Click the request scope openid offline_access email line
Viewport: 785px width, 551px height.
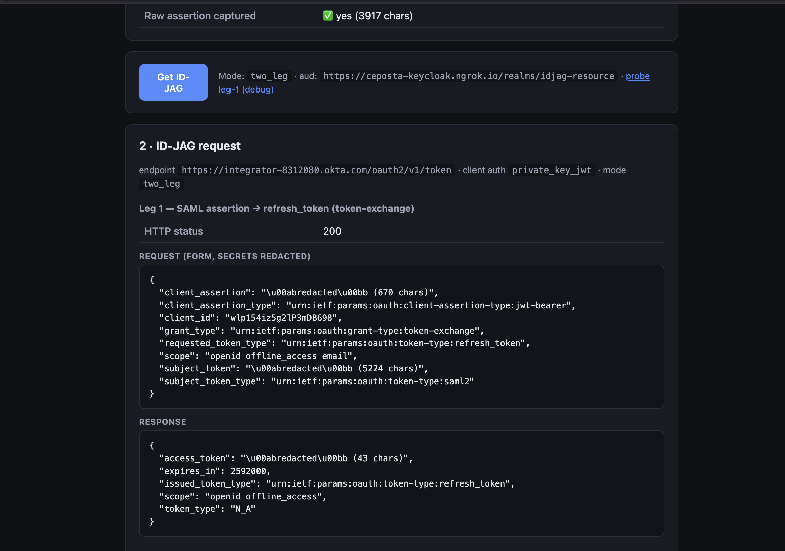258,356
